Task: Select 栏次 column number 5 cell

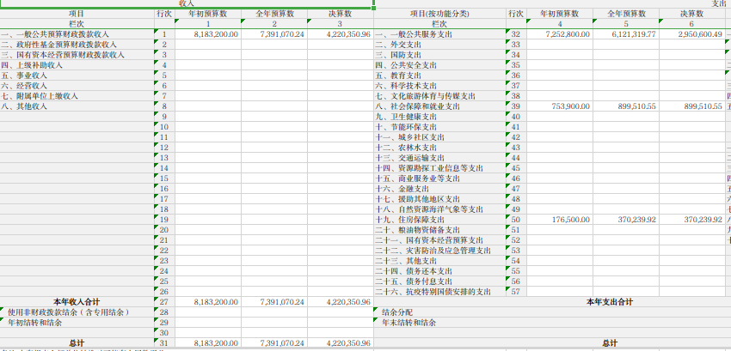Action: coord(625,24)
